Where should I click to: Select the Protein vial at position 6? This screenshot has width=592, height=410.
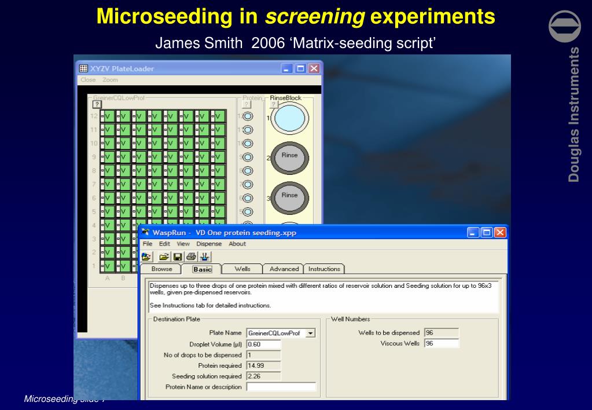pyautogui.click(x=248, y=198)
